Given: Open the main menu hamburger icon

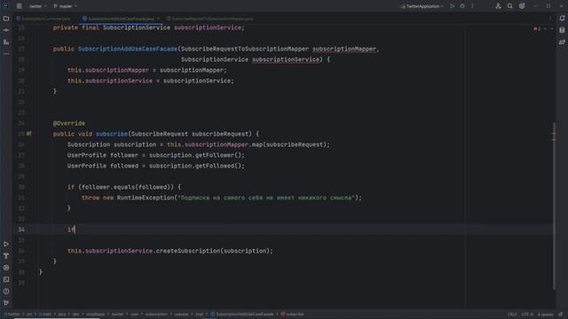Looking at the screenshot, I should tap(20, 6).
